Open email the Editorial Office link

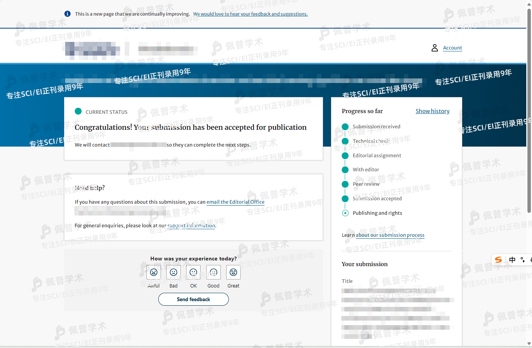pos(235,202)
